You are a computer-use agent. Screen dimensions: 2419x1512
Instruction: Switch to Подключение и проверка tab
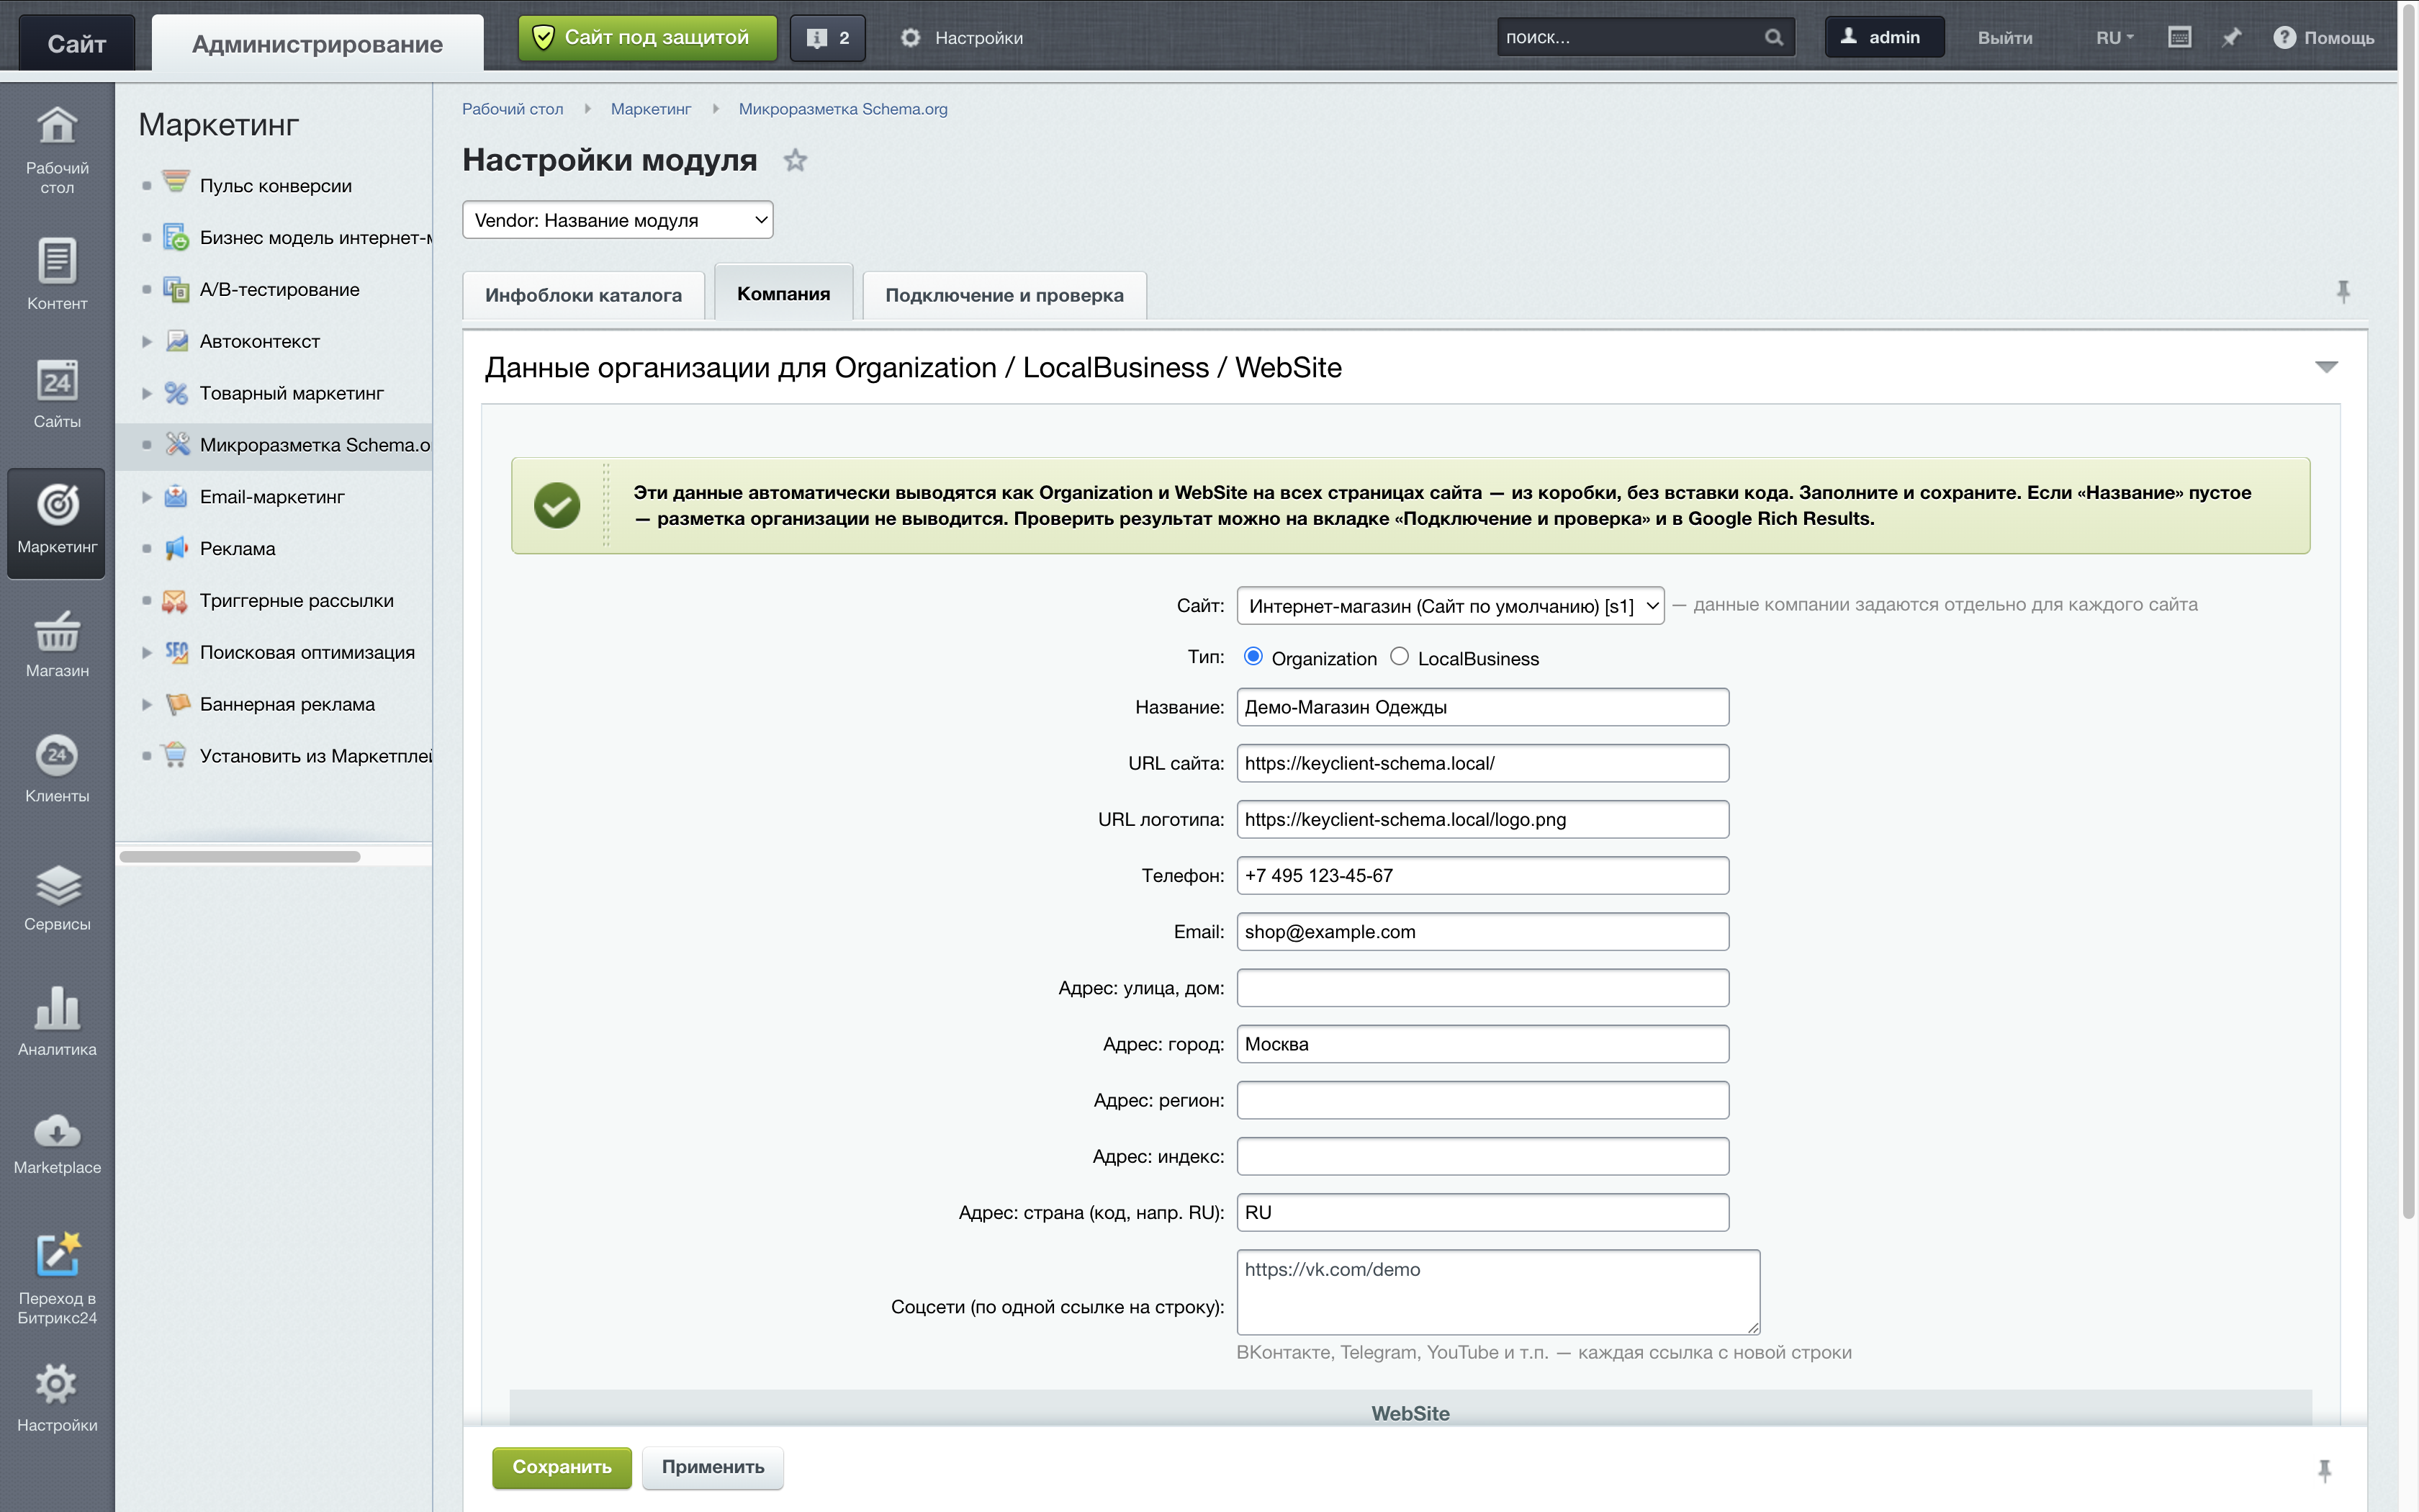[1004, 295]
